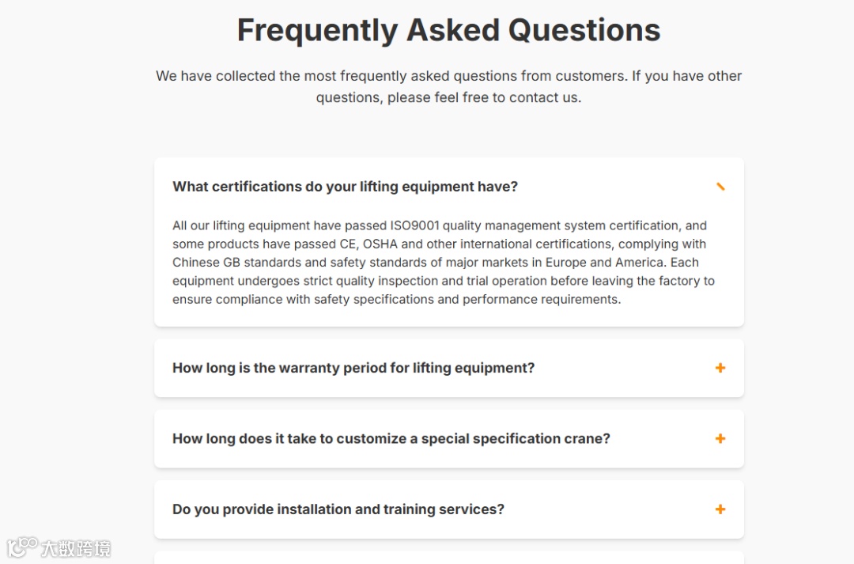The image size is (854, 564).
Task: Open "Do you provide installation and training services?"
Action: pos(338,509)
